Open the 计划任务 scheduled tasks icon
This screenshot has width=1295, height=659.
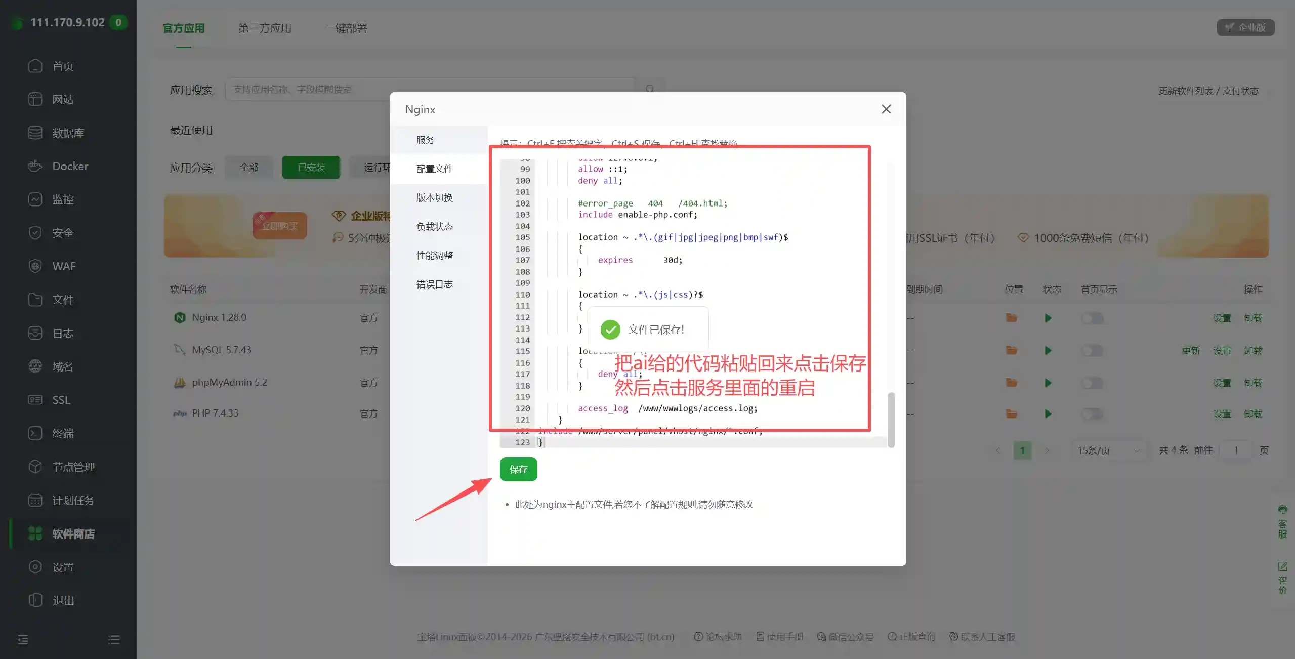(35, 500)
